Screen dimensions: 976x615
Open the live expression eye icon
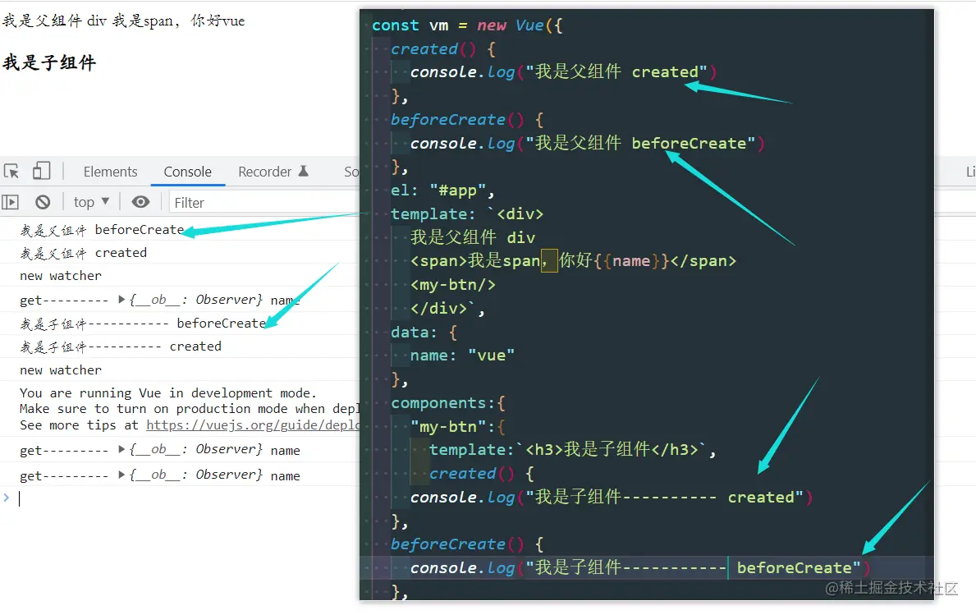click(140, 202)
